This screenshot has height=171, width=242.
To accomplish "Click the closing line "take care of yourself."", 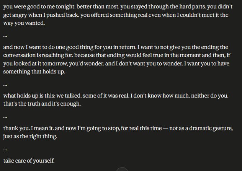I will (29, 161).
